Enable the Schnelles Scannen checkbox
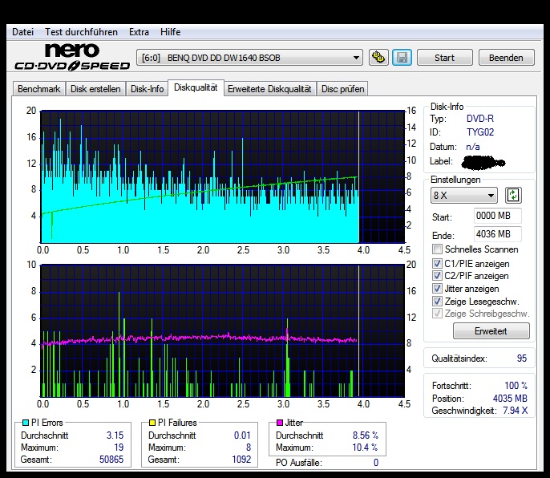The image size is (550, 478). point(437,250)
